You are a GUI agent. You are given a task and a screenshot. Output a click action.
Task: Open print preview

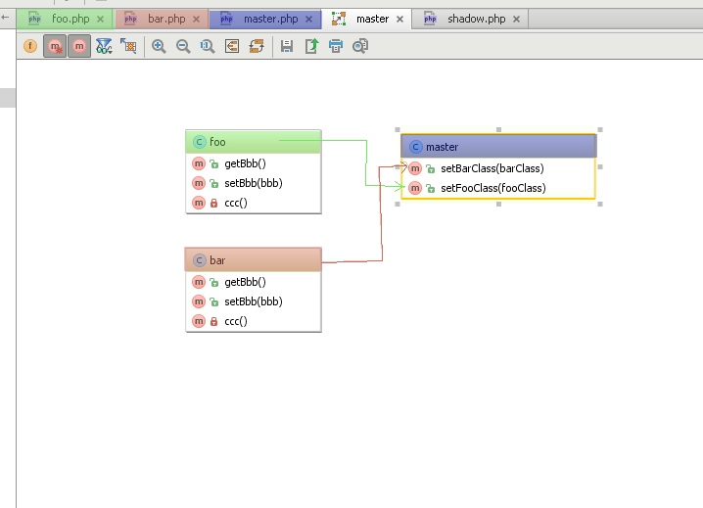click(x=360, y=46)
